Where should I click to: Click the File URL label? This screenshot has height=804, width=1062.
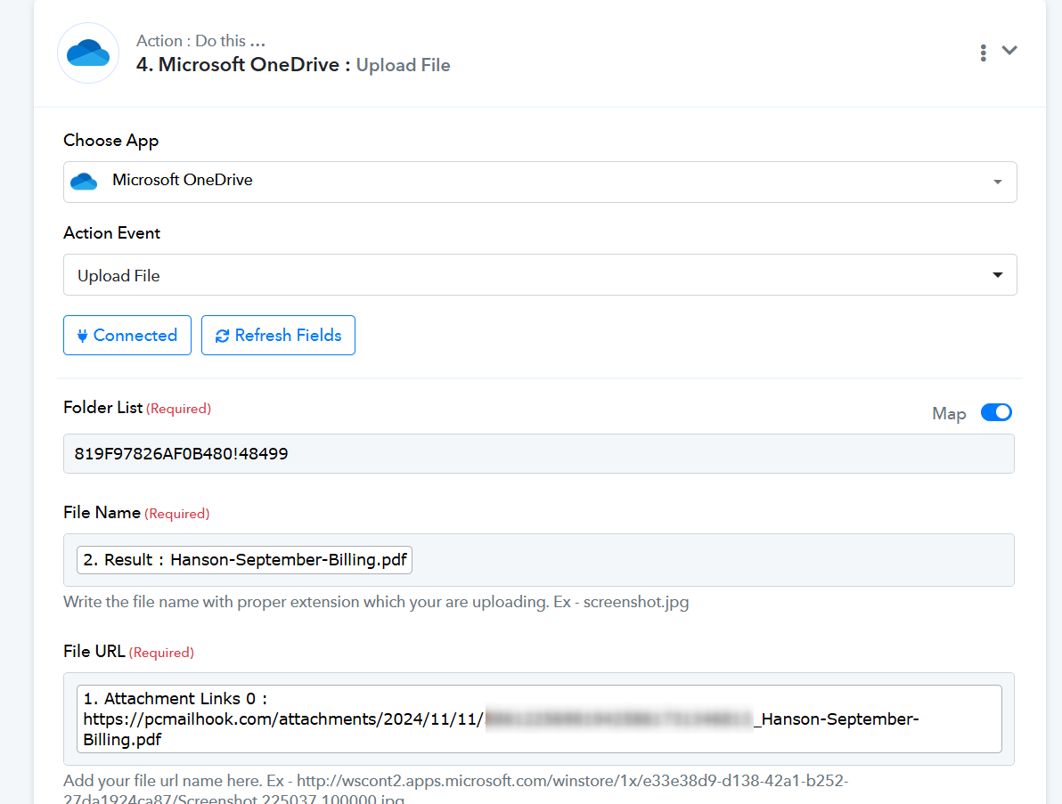pyautogui.click(x=94, y=651)
